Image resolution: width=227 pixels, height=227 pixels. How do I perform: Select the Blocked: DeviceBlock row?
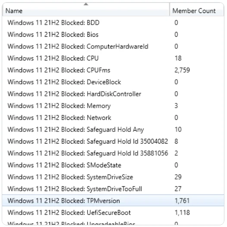113,82
